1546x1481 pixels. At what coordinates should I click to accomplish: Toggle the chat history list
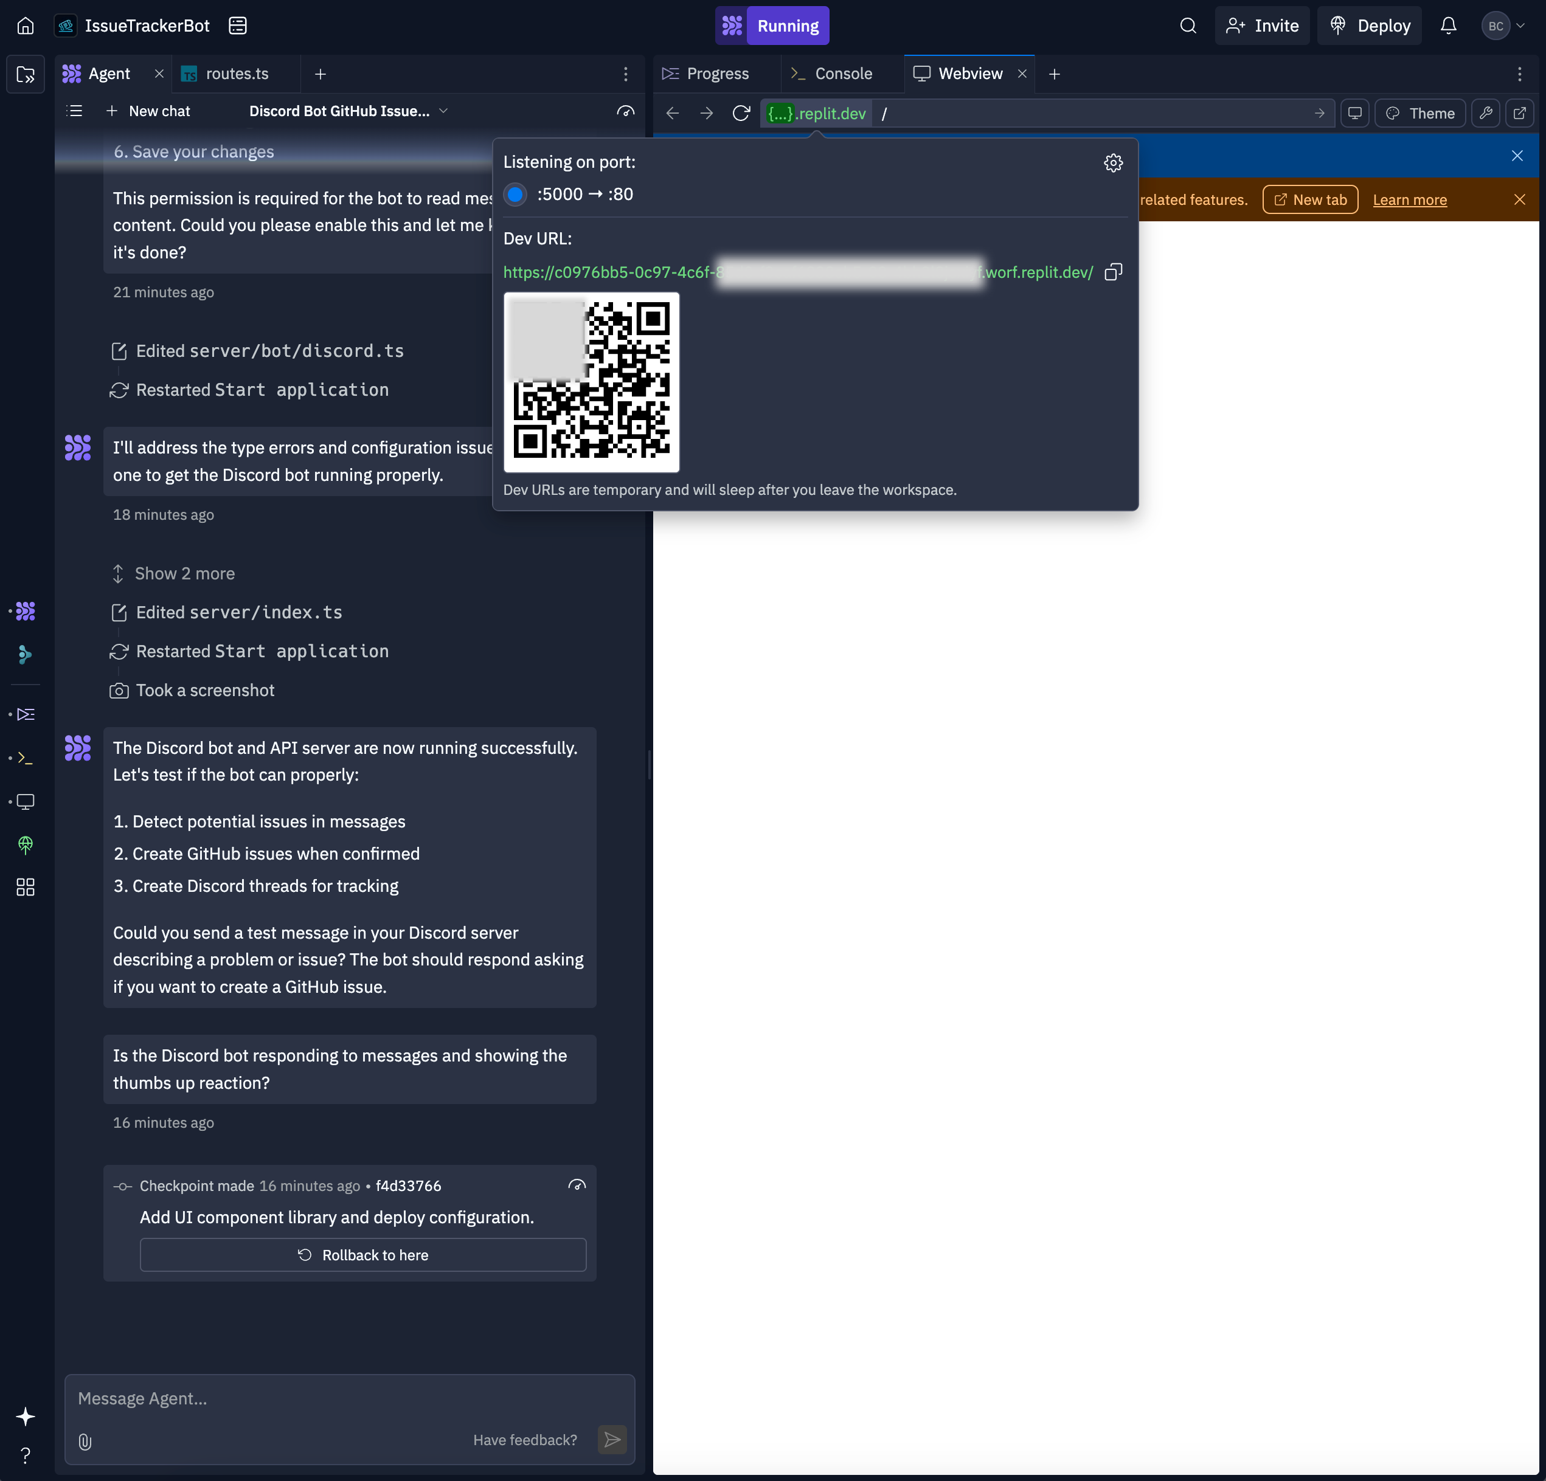[74, 111]
